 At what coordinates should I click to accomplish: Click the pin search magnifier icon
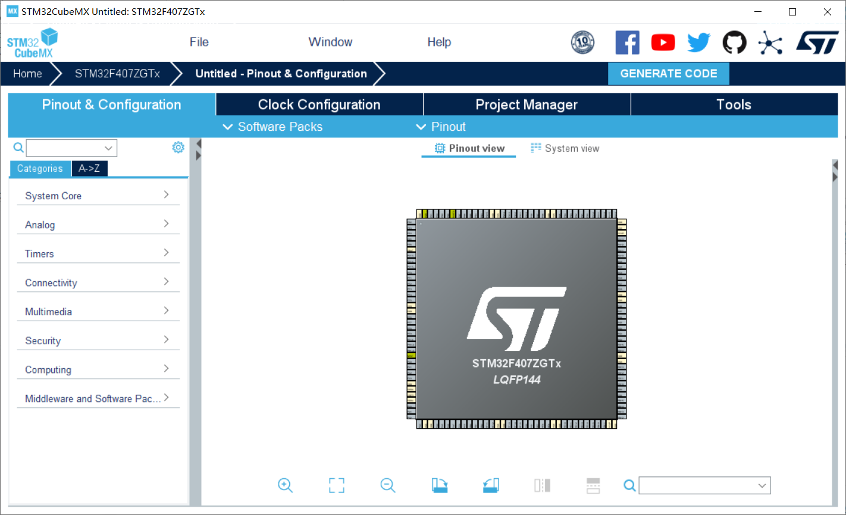(629, 486)
